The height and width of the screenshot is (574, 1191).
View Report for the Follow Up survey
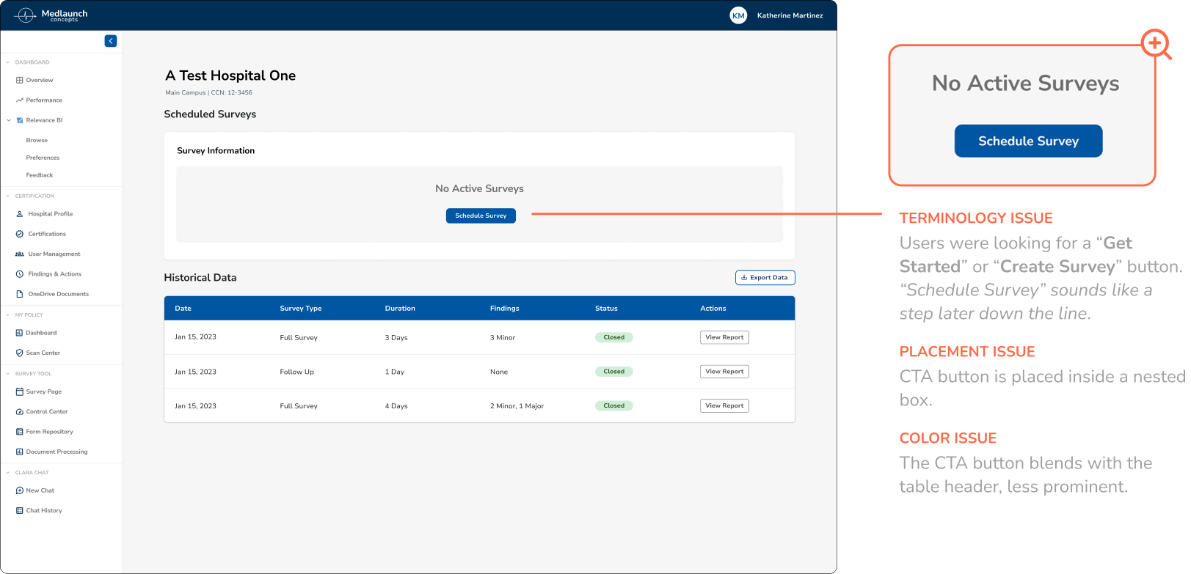pyautogui.click(x=724, y=372)
